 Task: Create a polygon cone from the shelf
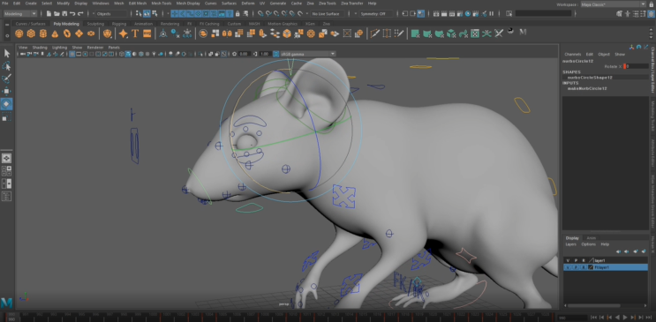point(56,34)
